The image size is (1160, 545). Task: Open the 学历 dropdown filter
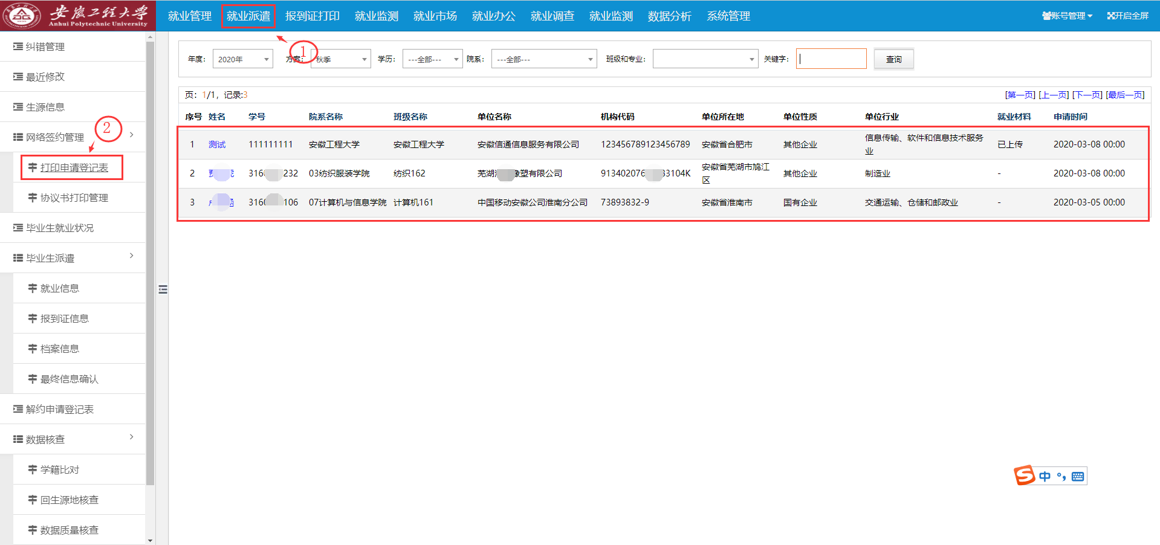point(432,59)
